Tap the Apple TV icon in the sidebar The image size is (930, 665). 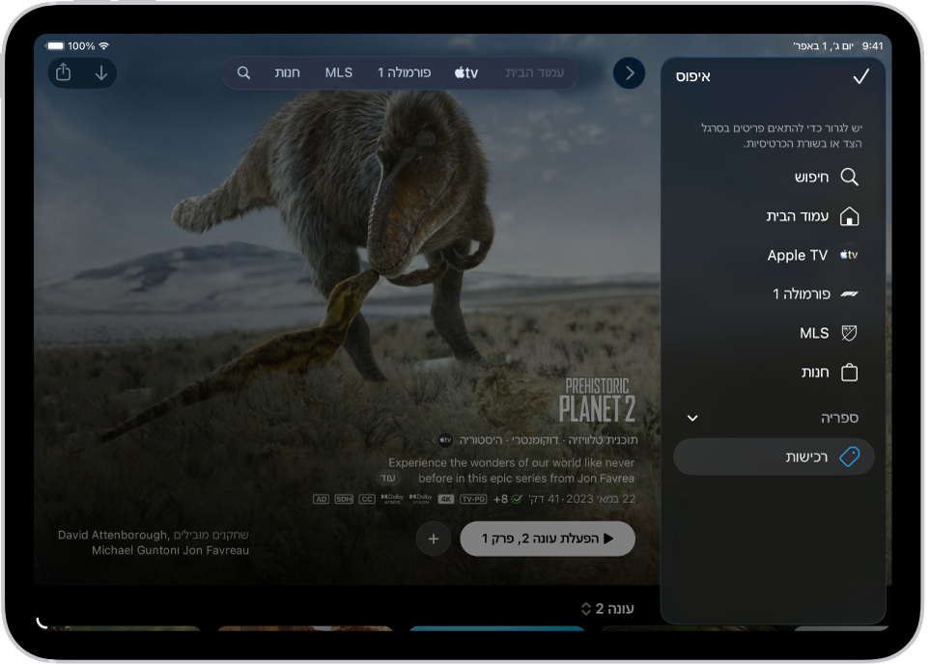[849, 255]
